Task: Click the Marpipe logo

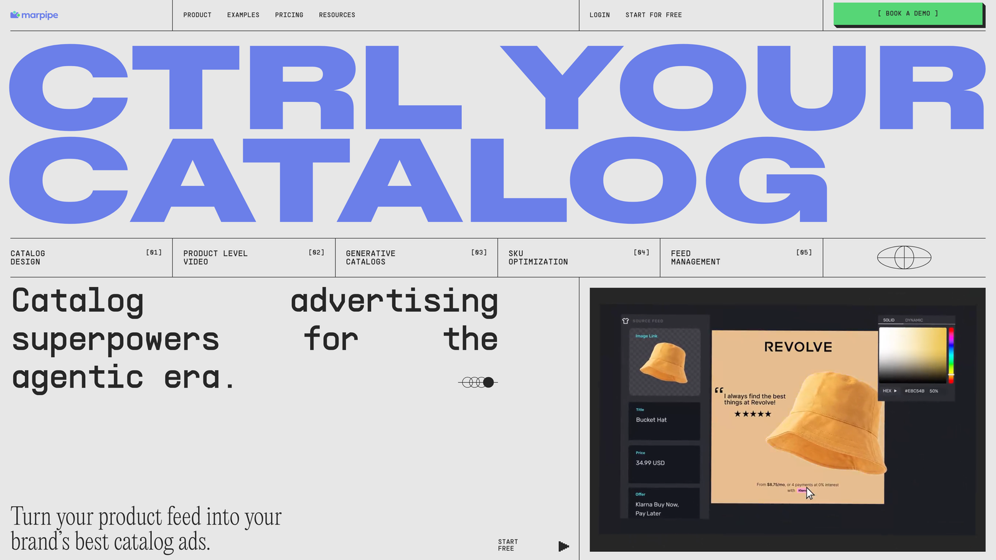Action: (34, 15)
